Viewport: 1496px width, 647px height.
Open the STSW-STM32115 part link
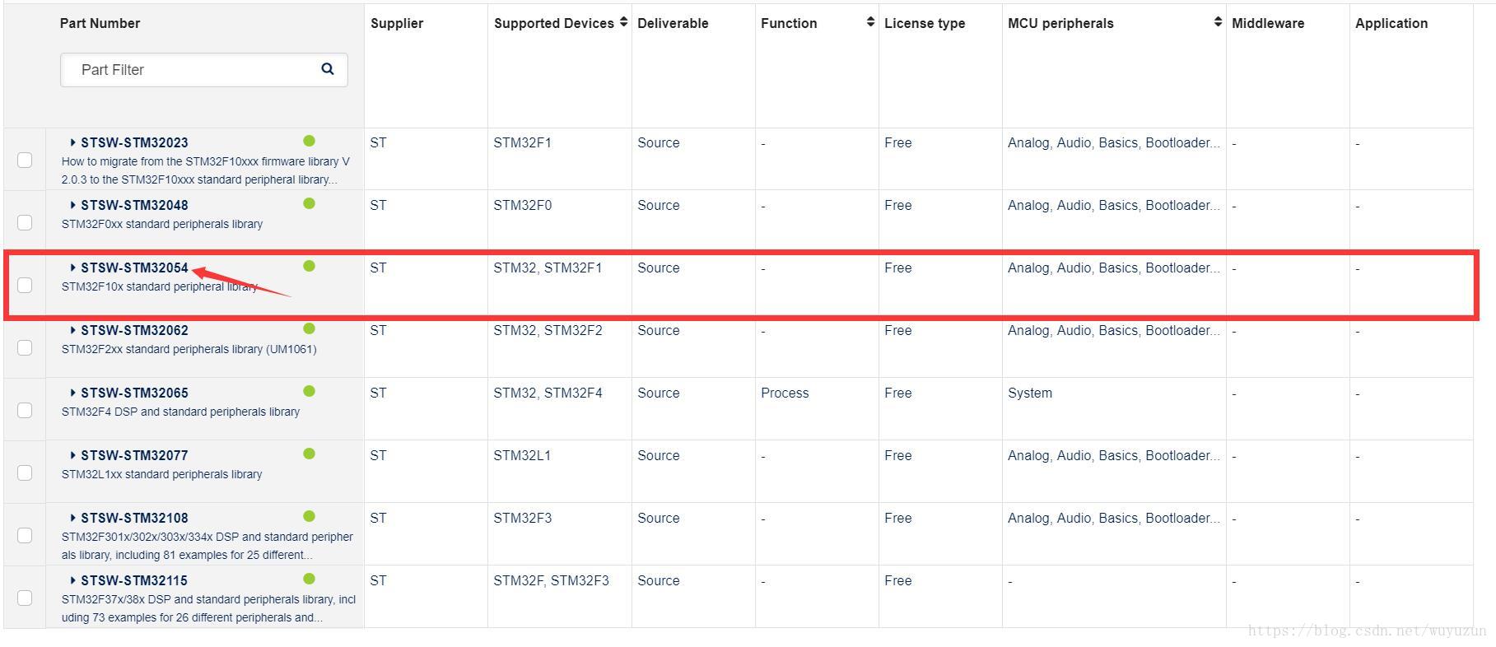(134, 580)
